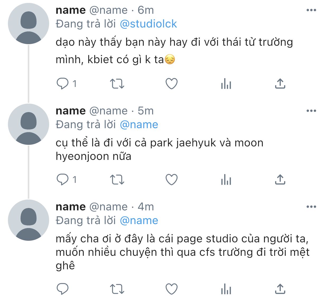Share the 6m tweet
The height and width of the screenshot is (301, 328).
coord(280,84)
